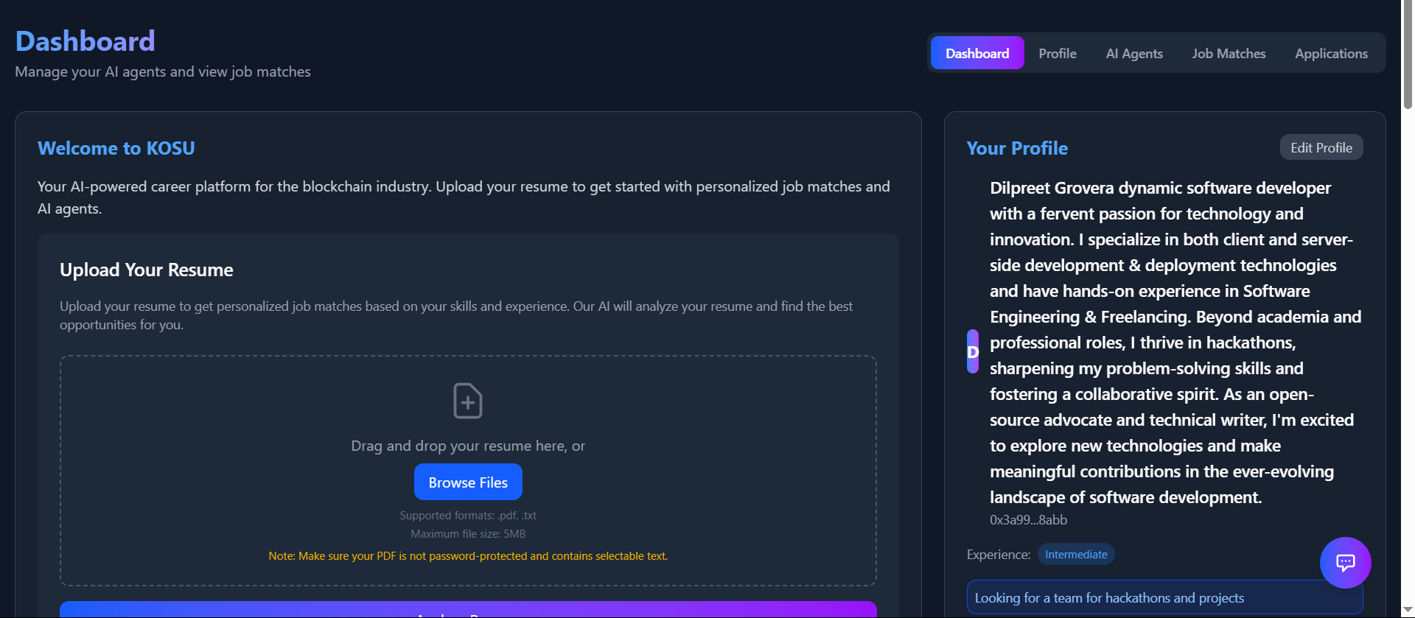Open the Profile tab
This screenshot has height=618, width=1415.
[x=1058, y=53]
